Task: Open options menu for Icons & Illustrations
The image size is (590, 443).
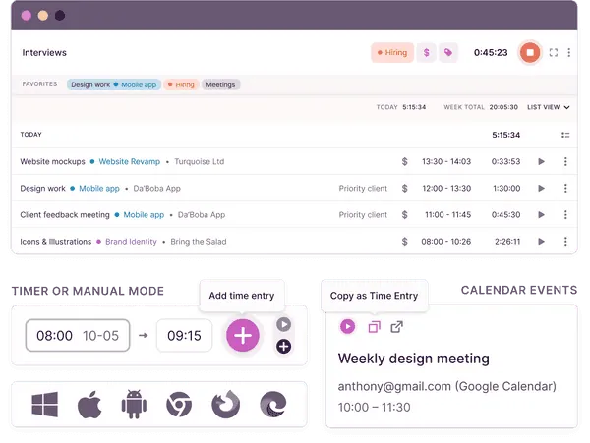Action: tap(565, 242)
